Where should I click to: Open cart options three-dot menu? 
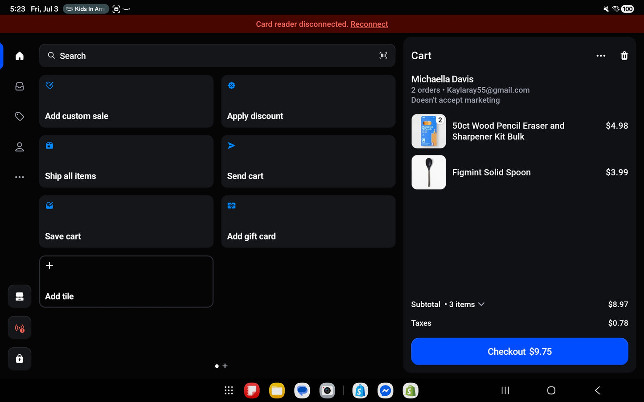pyautogui.click(x=601, y=56)
